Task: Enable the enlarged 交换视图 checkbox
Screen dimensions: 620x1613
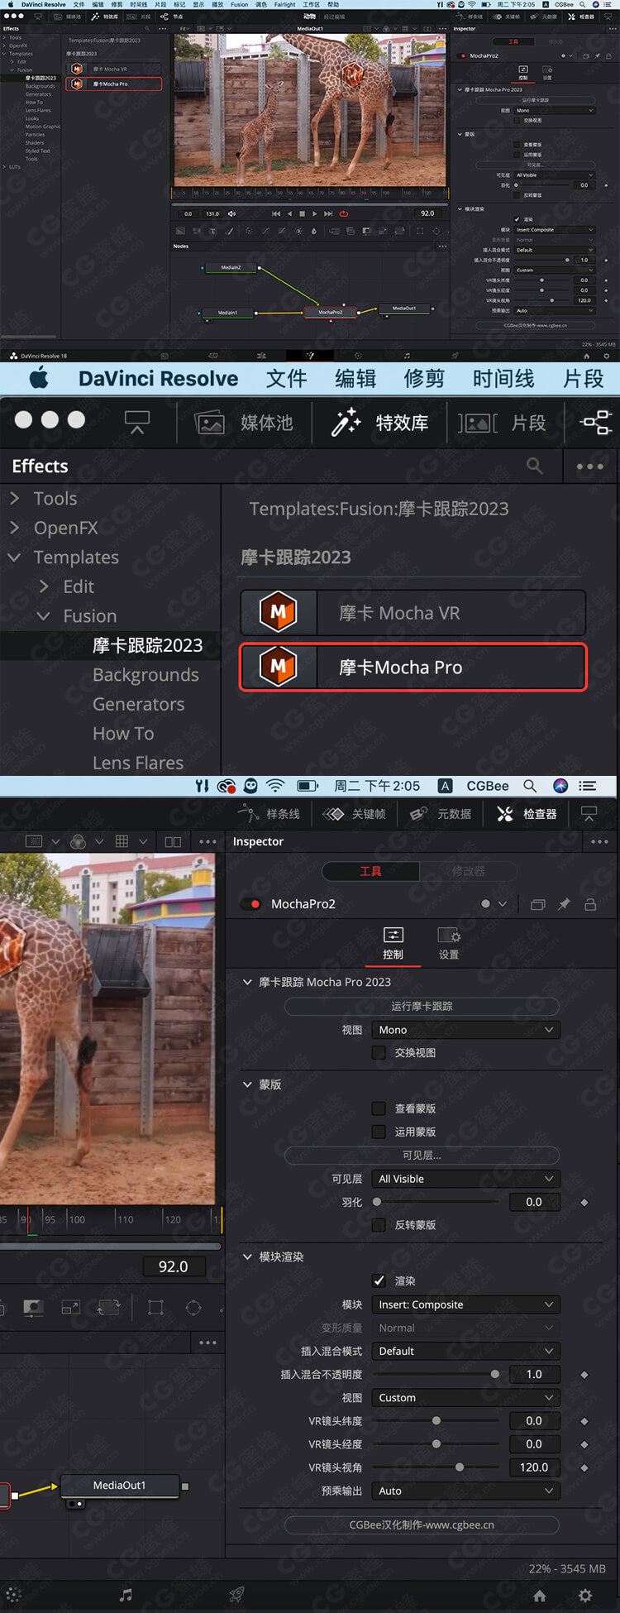Action: [x=379, y=1052]
